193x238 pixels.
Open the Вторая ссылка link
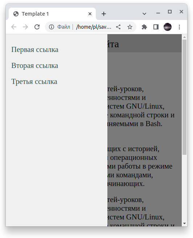pos(35,65)
